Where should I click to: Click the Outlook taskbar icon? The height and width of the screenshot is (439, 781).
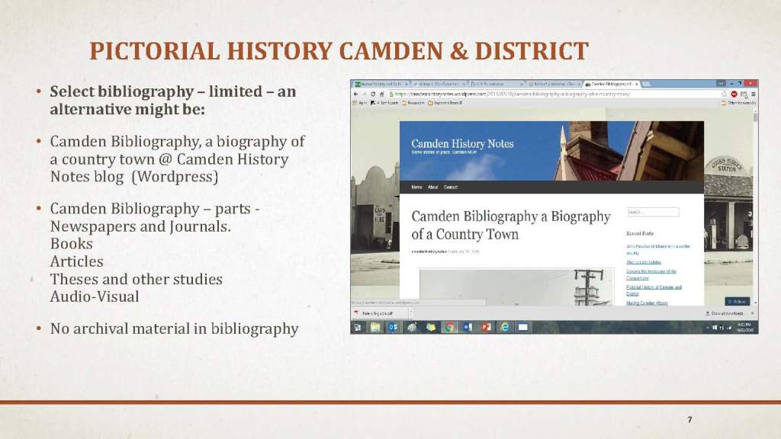click(x=394, y=327)
